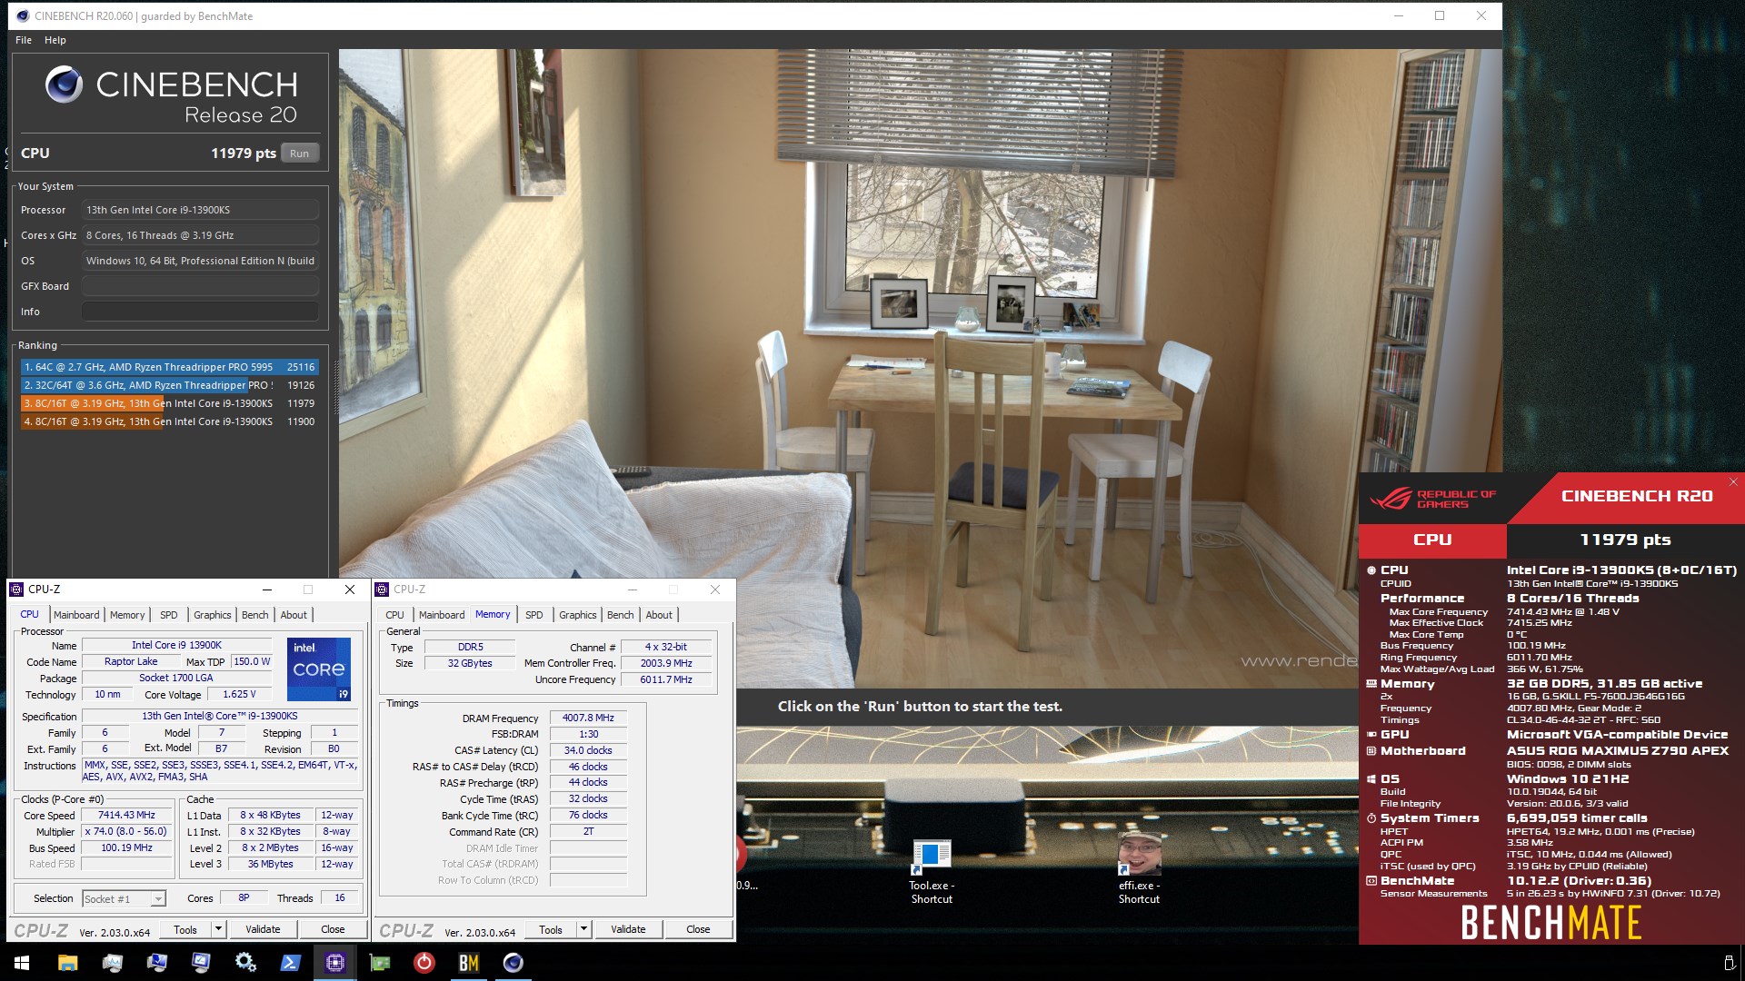This screenshot has height=981, width=1745.
Task: Click the ROG Republic of Gamers logo
Action: 1432,499
